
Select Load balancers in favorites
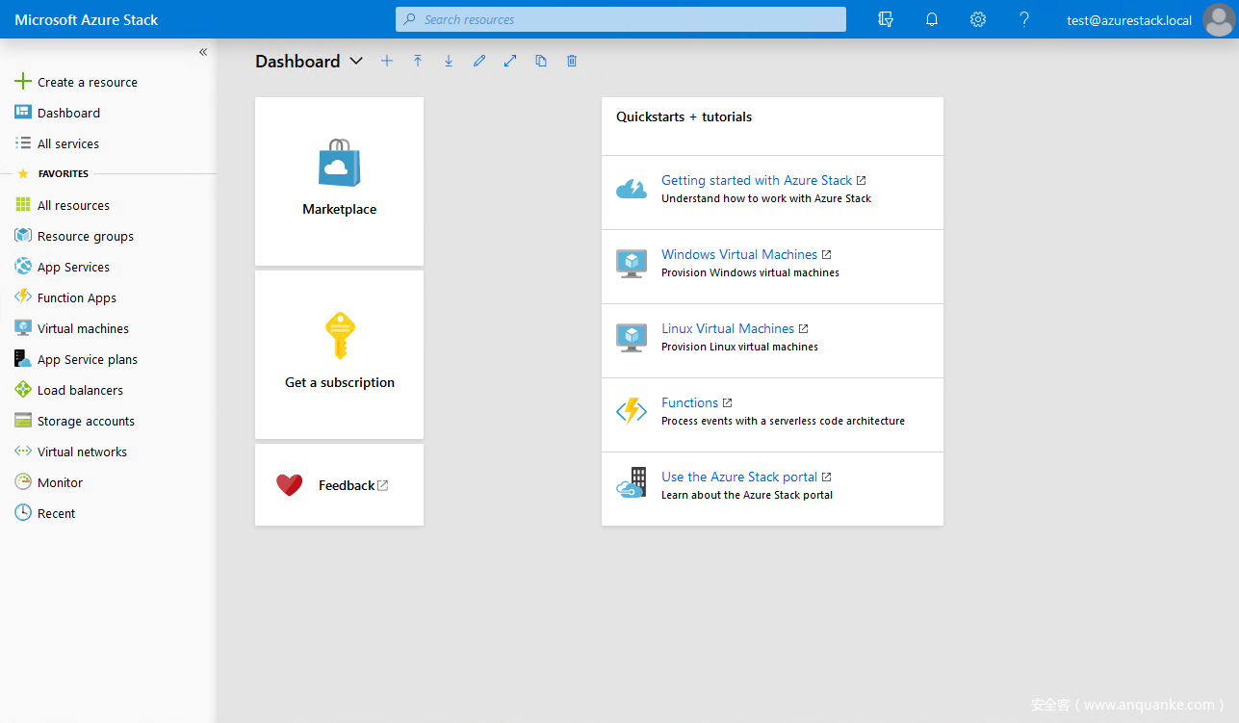(x=80, y=390)
